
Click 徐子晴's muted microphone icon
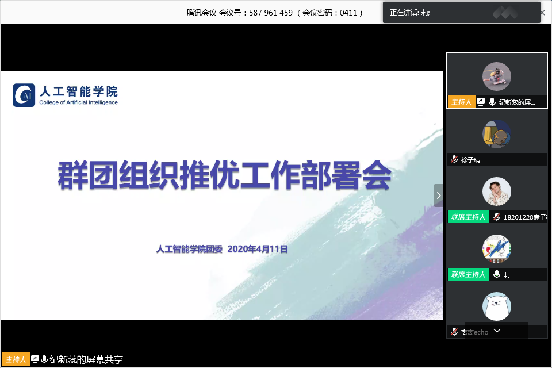pyautogui.click(x=454, y=160)
